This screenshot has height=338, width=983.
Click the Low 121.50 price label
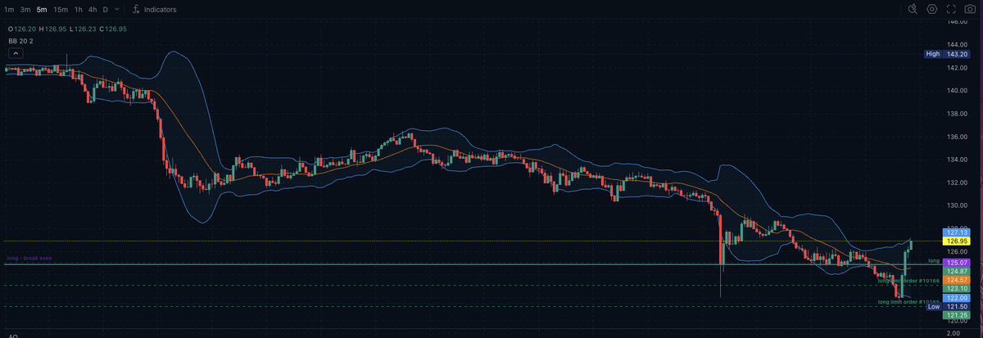pos(948,307)
